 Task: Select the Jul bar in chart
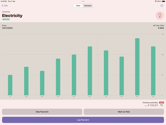click(x=10, y=85)
